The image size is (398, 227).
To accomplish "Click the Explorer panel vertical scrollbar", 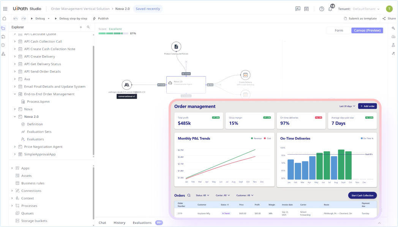I will [93, 100].
